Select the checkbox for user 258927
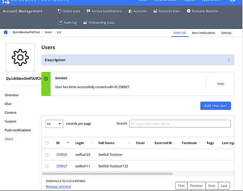 [x=47, y=166]
